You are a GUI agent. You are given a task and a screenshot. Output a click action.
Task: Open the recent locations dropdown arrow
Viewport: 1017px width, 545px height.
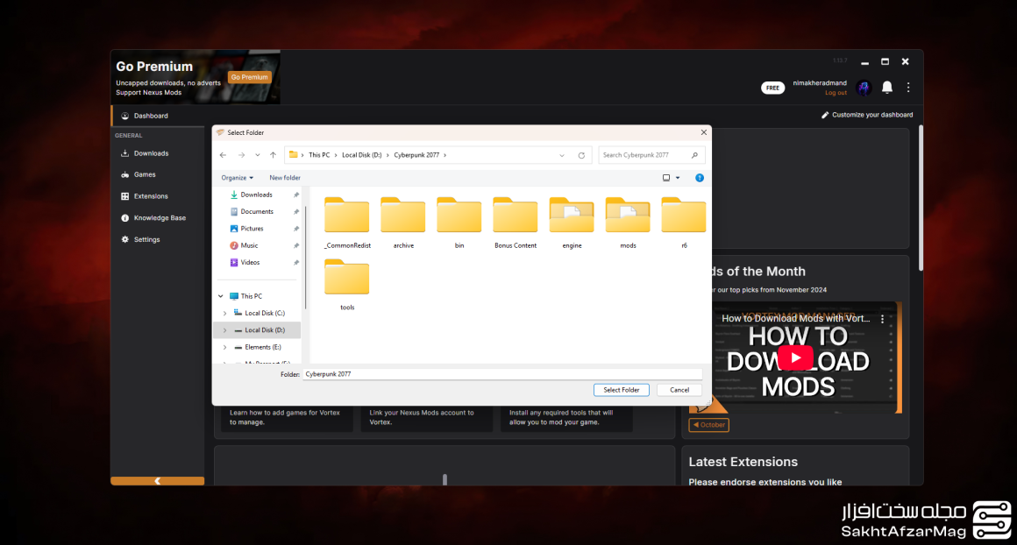258,156
